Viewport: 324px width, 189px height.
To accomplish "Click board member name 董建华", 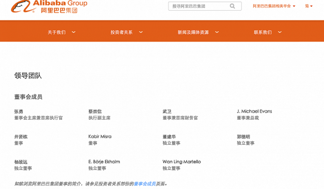I will (169, 137).
